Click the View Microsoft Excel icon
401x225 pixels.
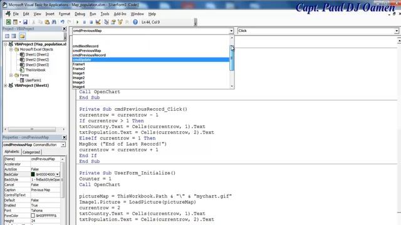(x=8, y=22)
